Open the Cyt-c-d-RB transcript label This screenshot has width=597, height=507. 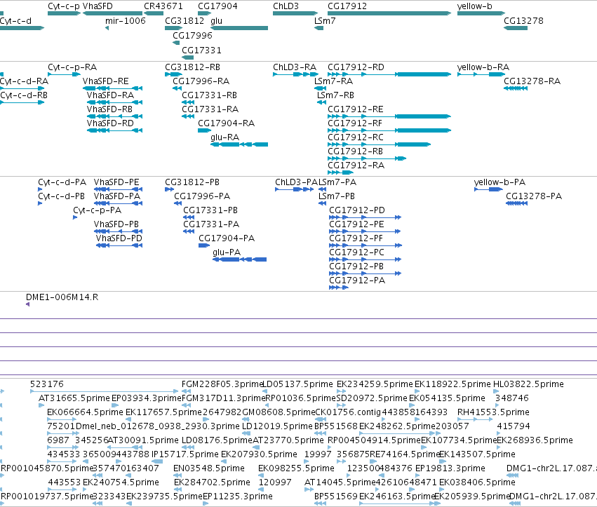(x=24, y=95)
